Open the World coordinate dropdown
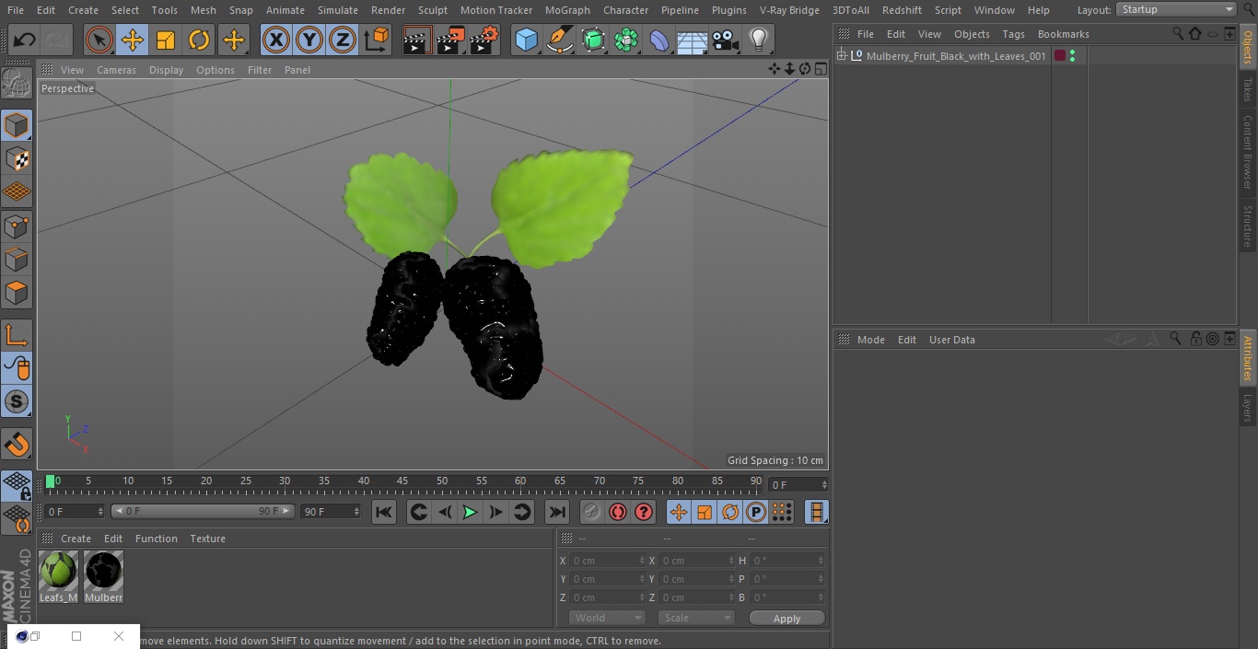 pos(606,618)
